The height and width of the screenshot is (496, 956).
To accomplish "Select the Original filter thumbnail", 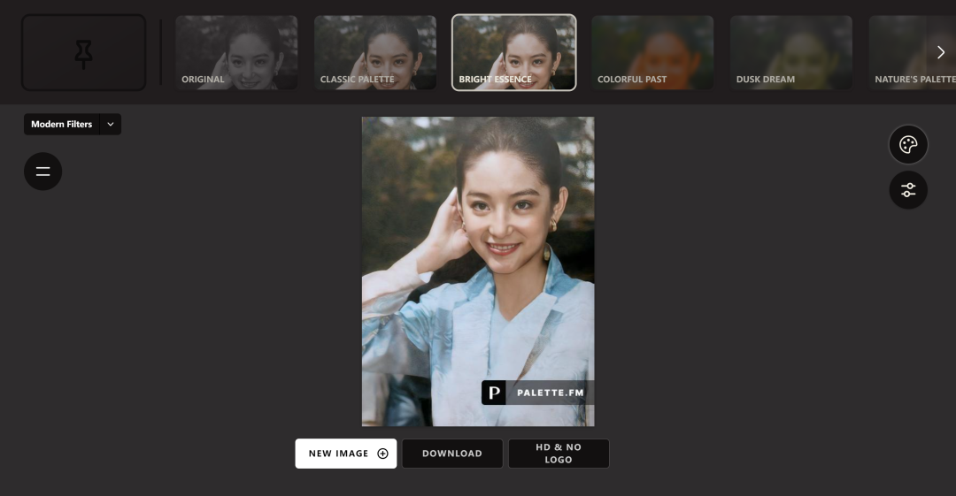I will point(236,53).
